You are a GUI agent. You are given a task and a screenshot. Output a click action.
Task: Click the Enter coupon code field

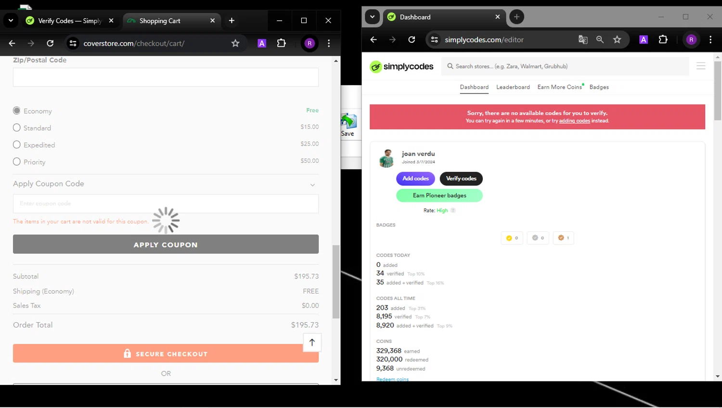pos(166,204)
